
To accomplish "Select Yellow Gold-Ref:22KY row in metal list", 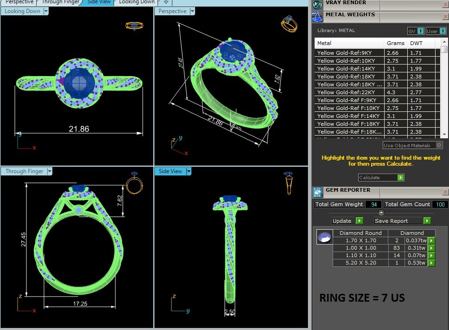I will [350, 92].
